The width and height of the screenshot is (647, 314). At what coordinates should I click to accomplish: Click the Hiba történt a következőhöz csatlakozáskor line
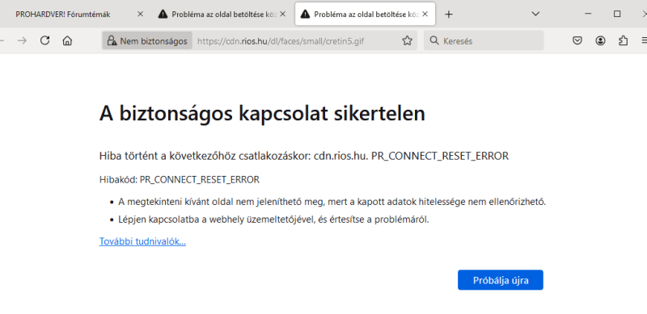304,156
